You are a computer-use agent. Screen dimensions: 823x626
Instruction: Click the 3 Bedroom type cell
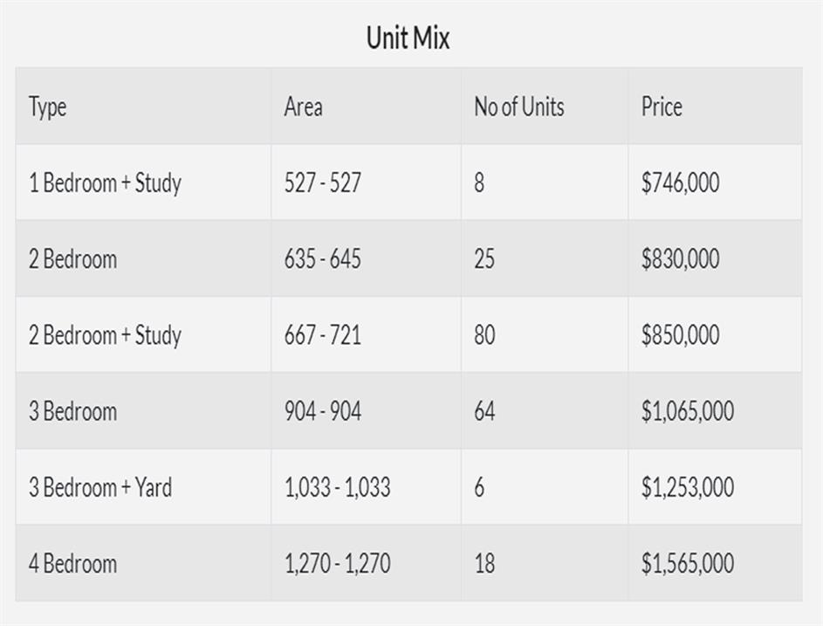coord(72,411)
